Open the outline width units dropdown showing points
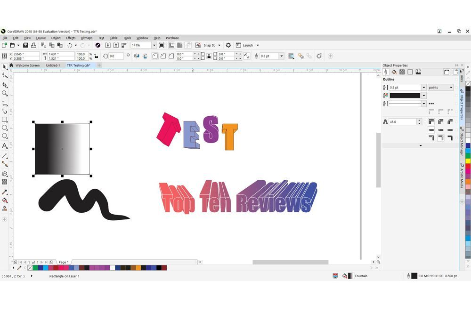The image size is (471, 321). pyautogui.click(x=451, y=88)
